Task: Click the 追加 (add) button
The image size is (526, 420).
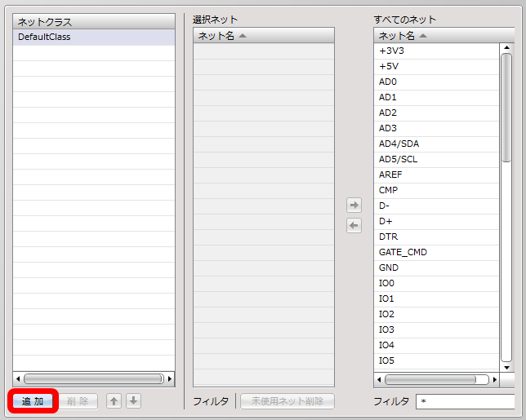Action: coord(33,401)
